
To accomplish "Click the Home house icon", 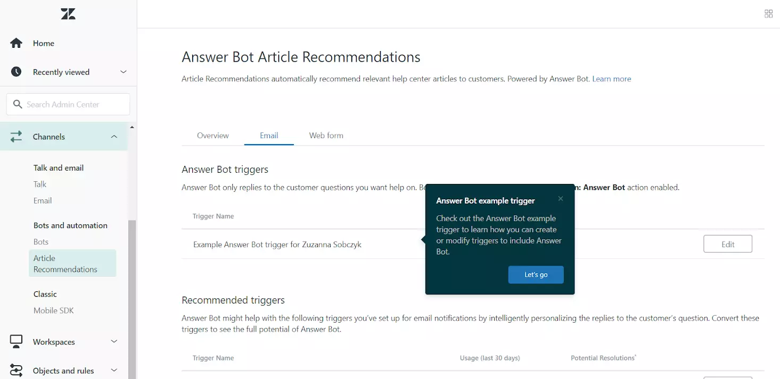I will (16, 43).
